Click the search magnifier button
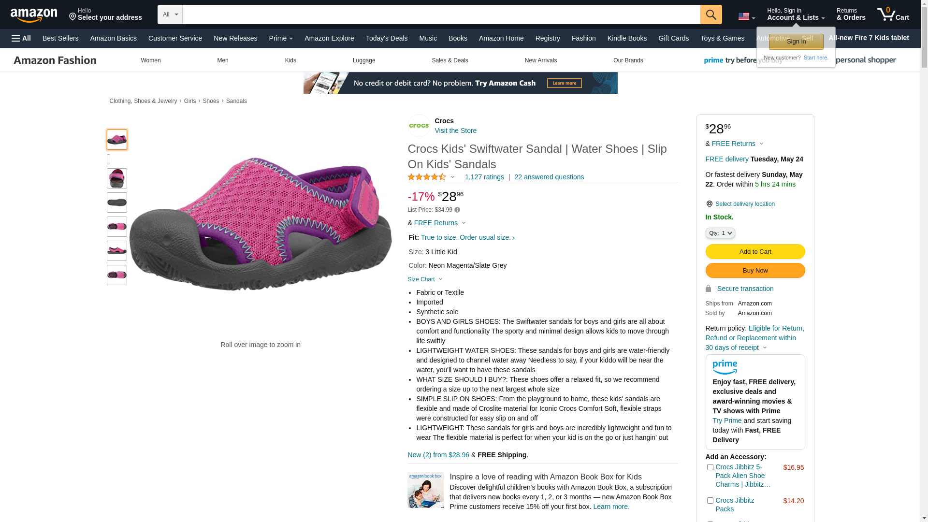This screenshot has width=928, height=522. coord(711,14)
